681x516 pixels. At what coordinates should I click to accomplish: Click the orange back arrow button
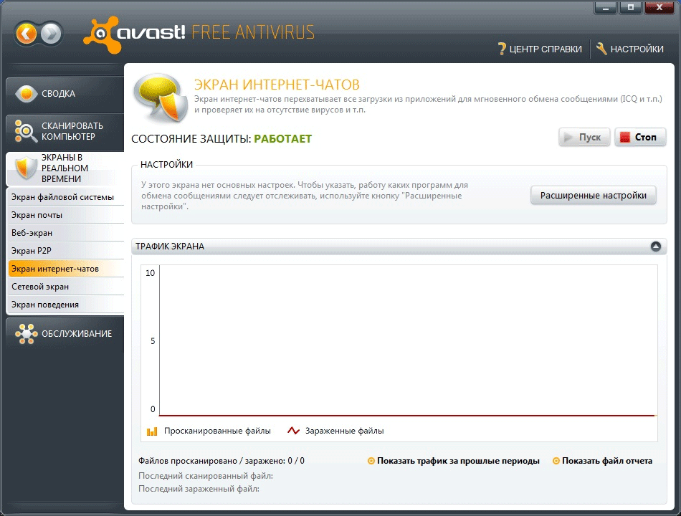[27, 34]
